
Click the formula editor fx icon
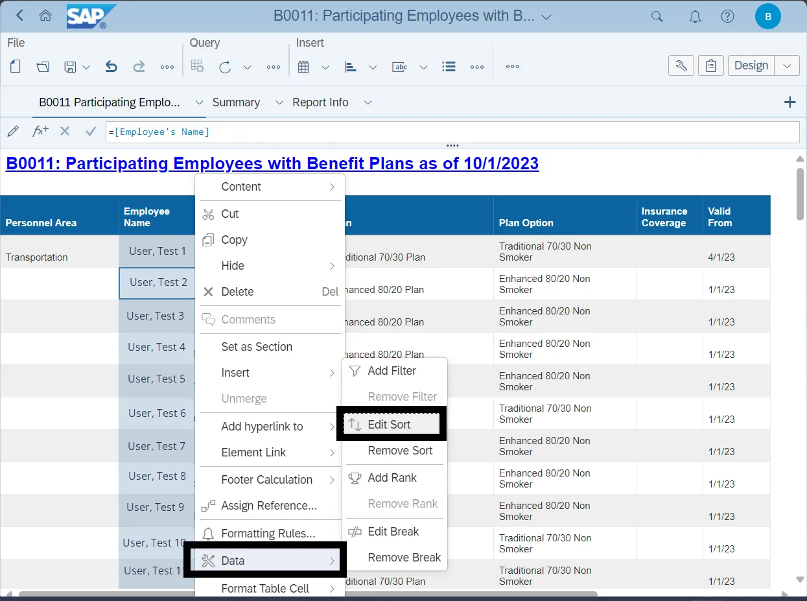[x=40, y=131]
